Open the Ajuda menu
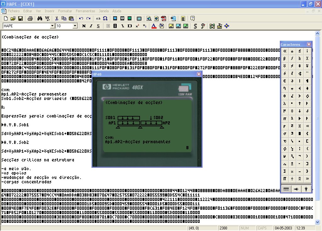322x231 pixels. [117, 11]
